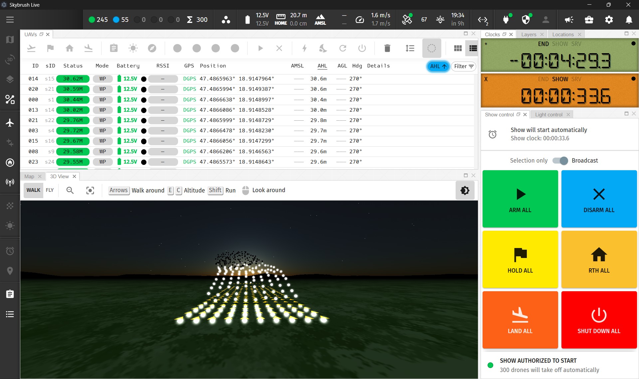The width and height of the screenshot is (639, 379).
Task: Switch UAV list to grid view
Action: click(458, 48)
